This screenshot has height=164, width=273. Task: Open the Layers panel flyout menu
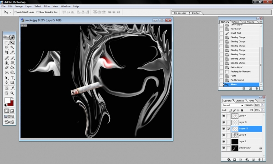tap(263, 101)
